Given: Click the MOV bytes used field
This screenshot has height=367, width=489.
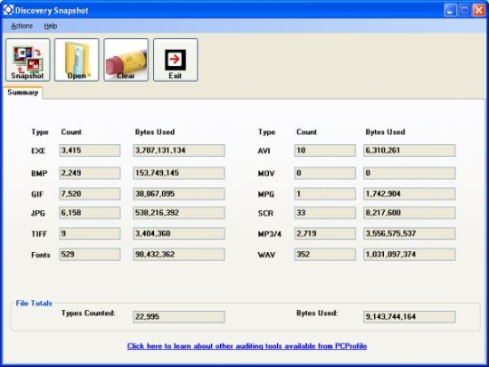Looking at the screenshot, I should point(409,173).
